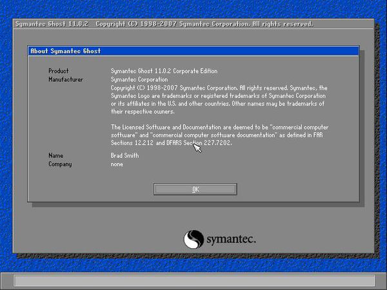
Task: Click the empty status bar at bottom
Action: coord(193,281)
